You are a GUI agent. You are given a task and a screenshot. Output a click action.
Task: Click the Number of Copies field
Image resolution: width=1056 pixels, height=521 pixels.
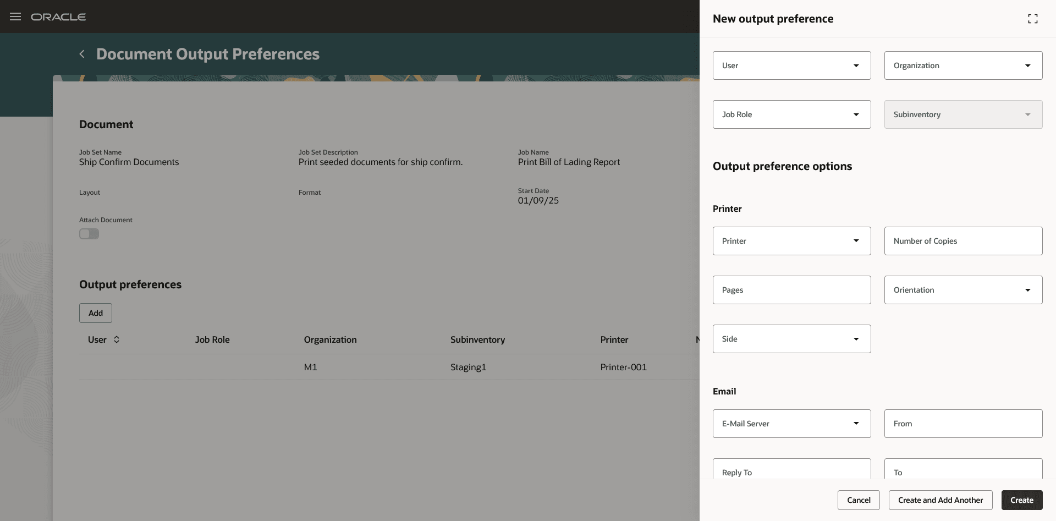[x=963, y=240]
